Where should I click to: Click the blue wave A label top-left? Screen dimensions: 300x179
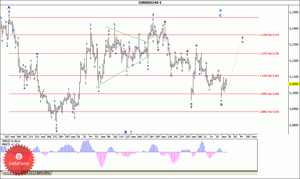9,8
